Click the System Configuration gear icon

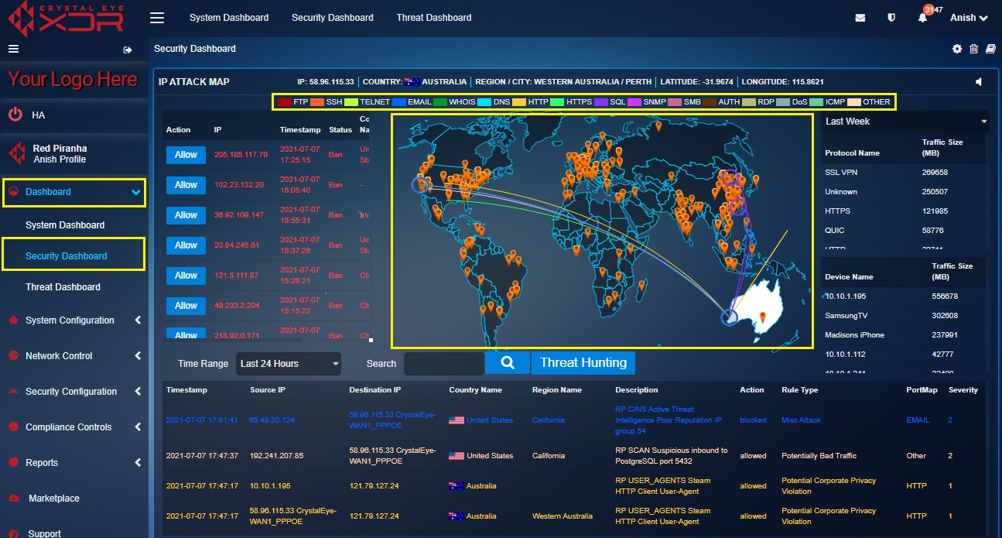(12, 320)
